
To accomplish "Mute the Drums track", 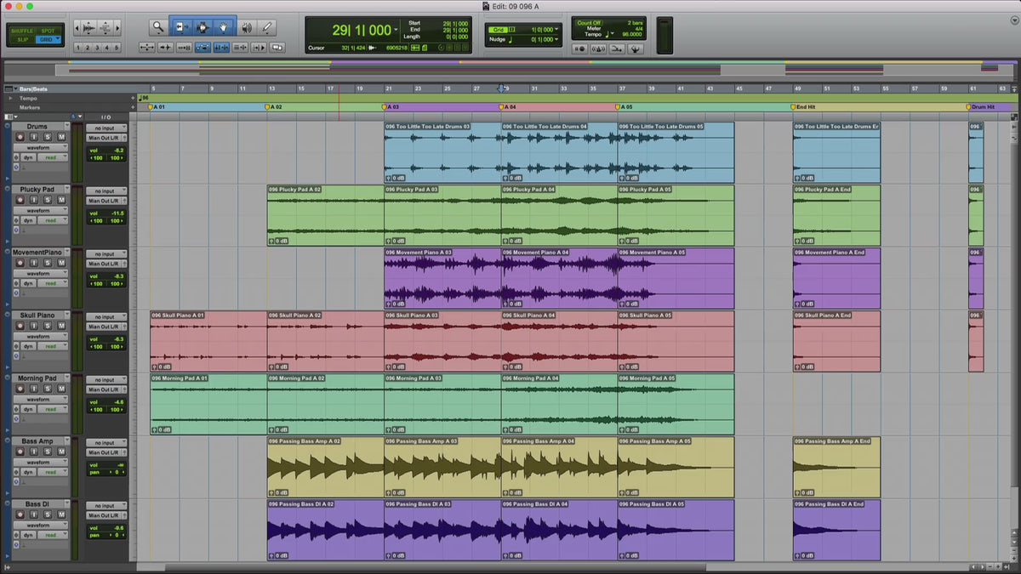I will click(x=60, y=137).
